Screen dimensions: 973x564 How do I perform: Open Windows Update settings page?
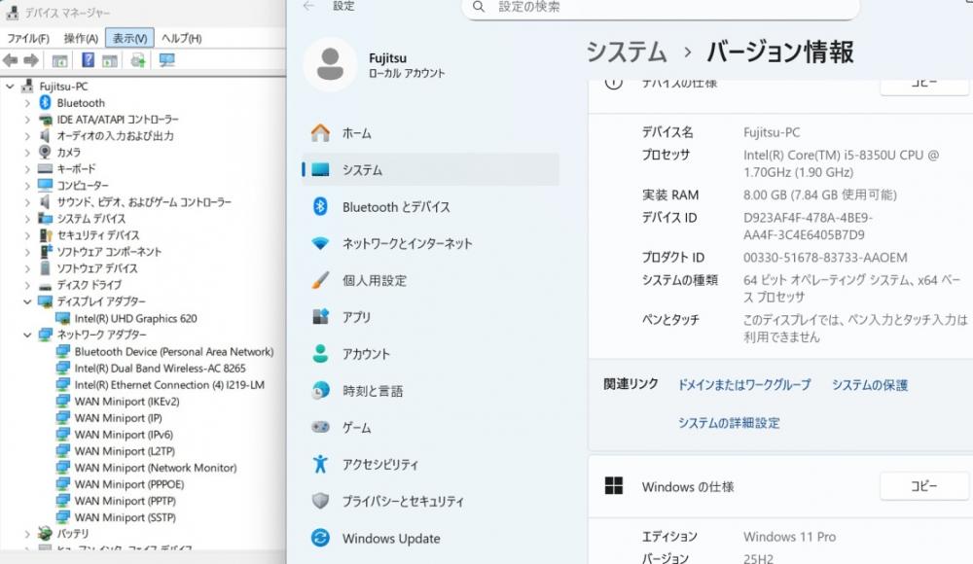(x=431, y=538)
